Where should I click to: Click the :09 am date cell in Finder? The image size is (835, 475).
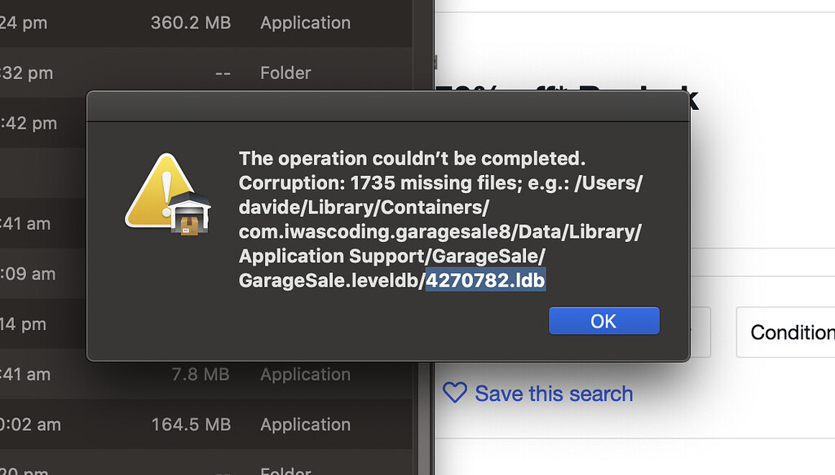[x=28, y=274]
